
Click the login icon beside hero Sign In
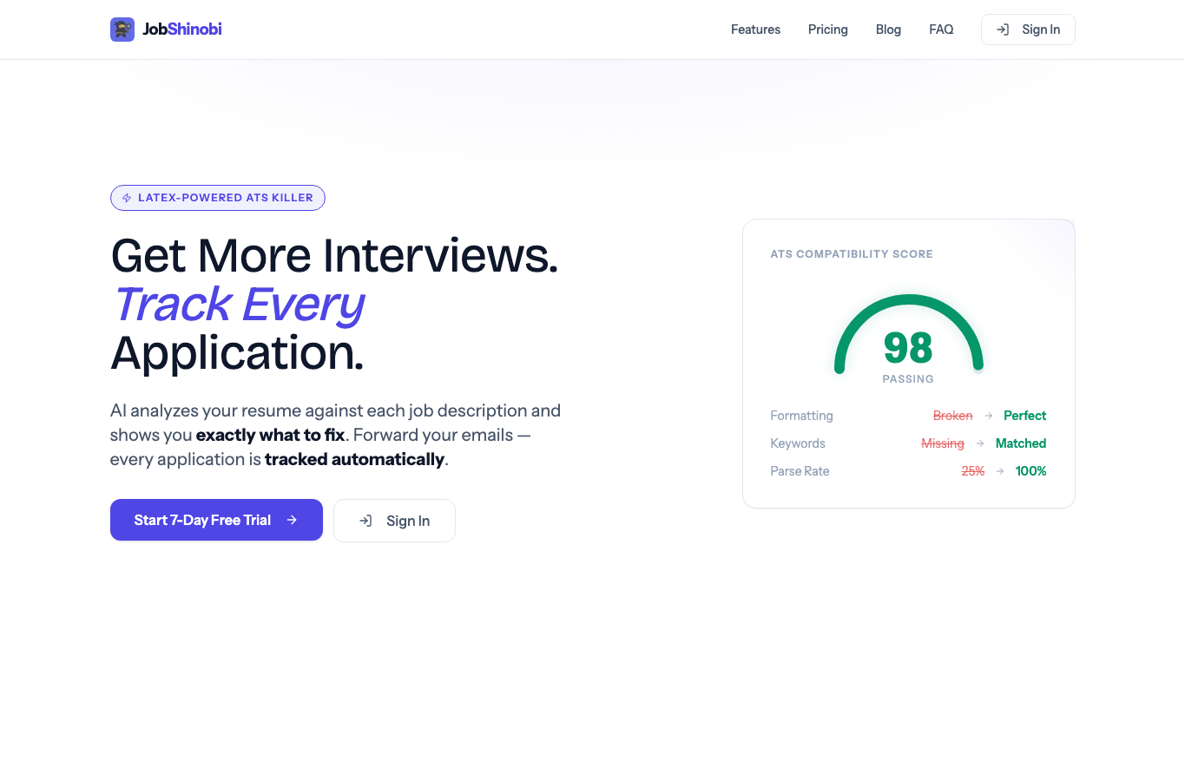365,521
